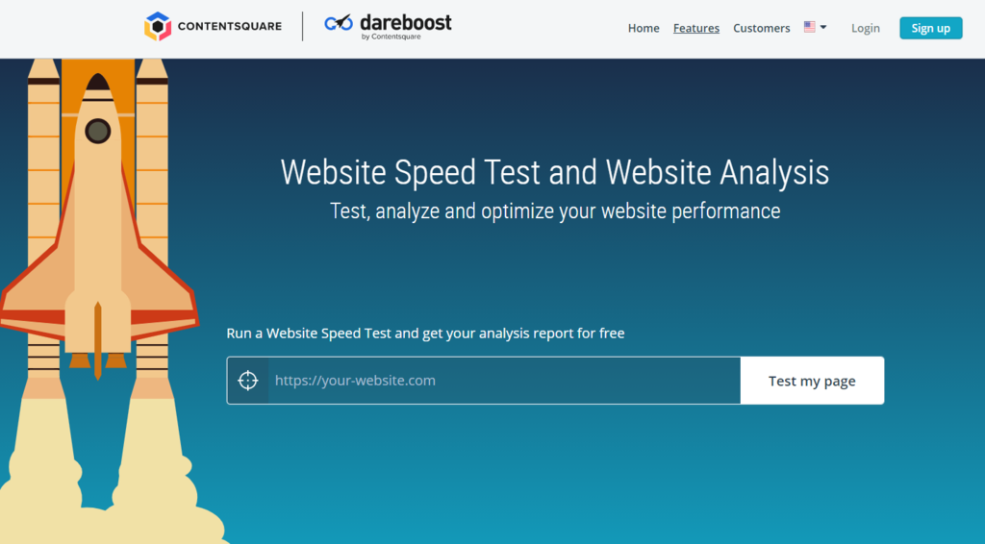Click the Dareboost infinity rocket logo icon
The height and width of the screenshot is (544, 985).
pos(339,23)
